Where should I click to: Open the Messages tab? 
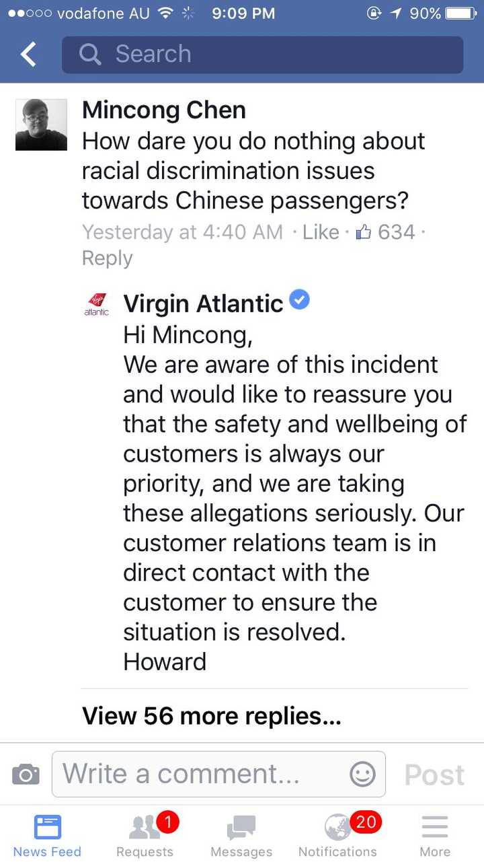pos(241,834)
